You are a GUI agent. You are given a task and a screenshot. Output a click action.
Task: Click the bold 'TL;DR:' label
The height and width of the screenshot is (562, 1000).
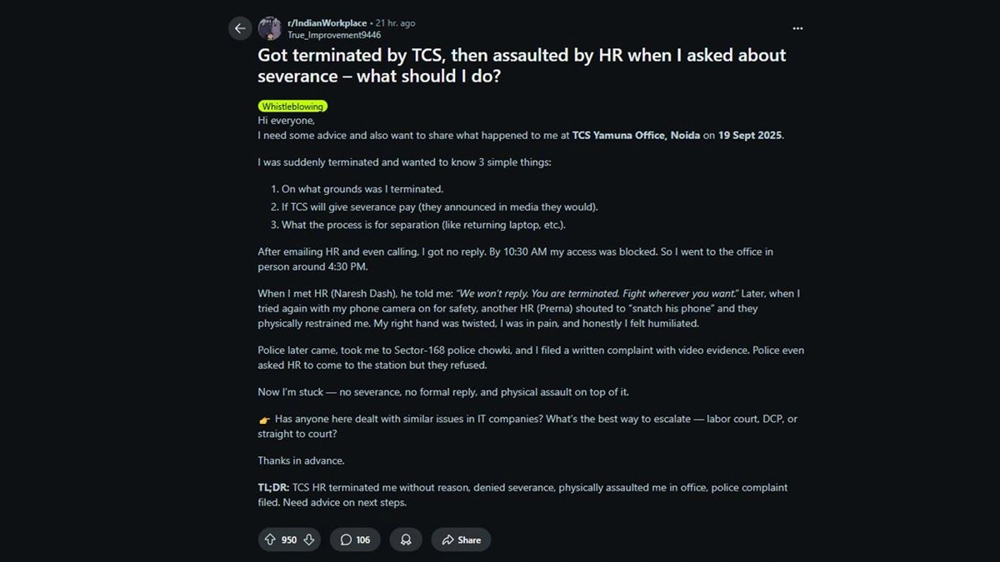pos(274,488)
